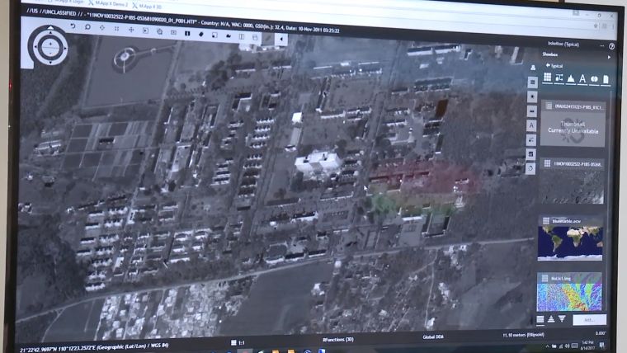This screenshot has width=627, height=353.
Task: Select the pencil annotation tool
Action: pos(268,38)
